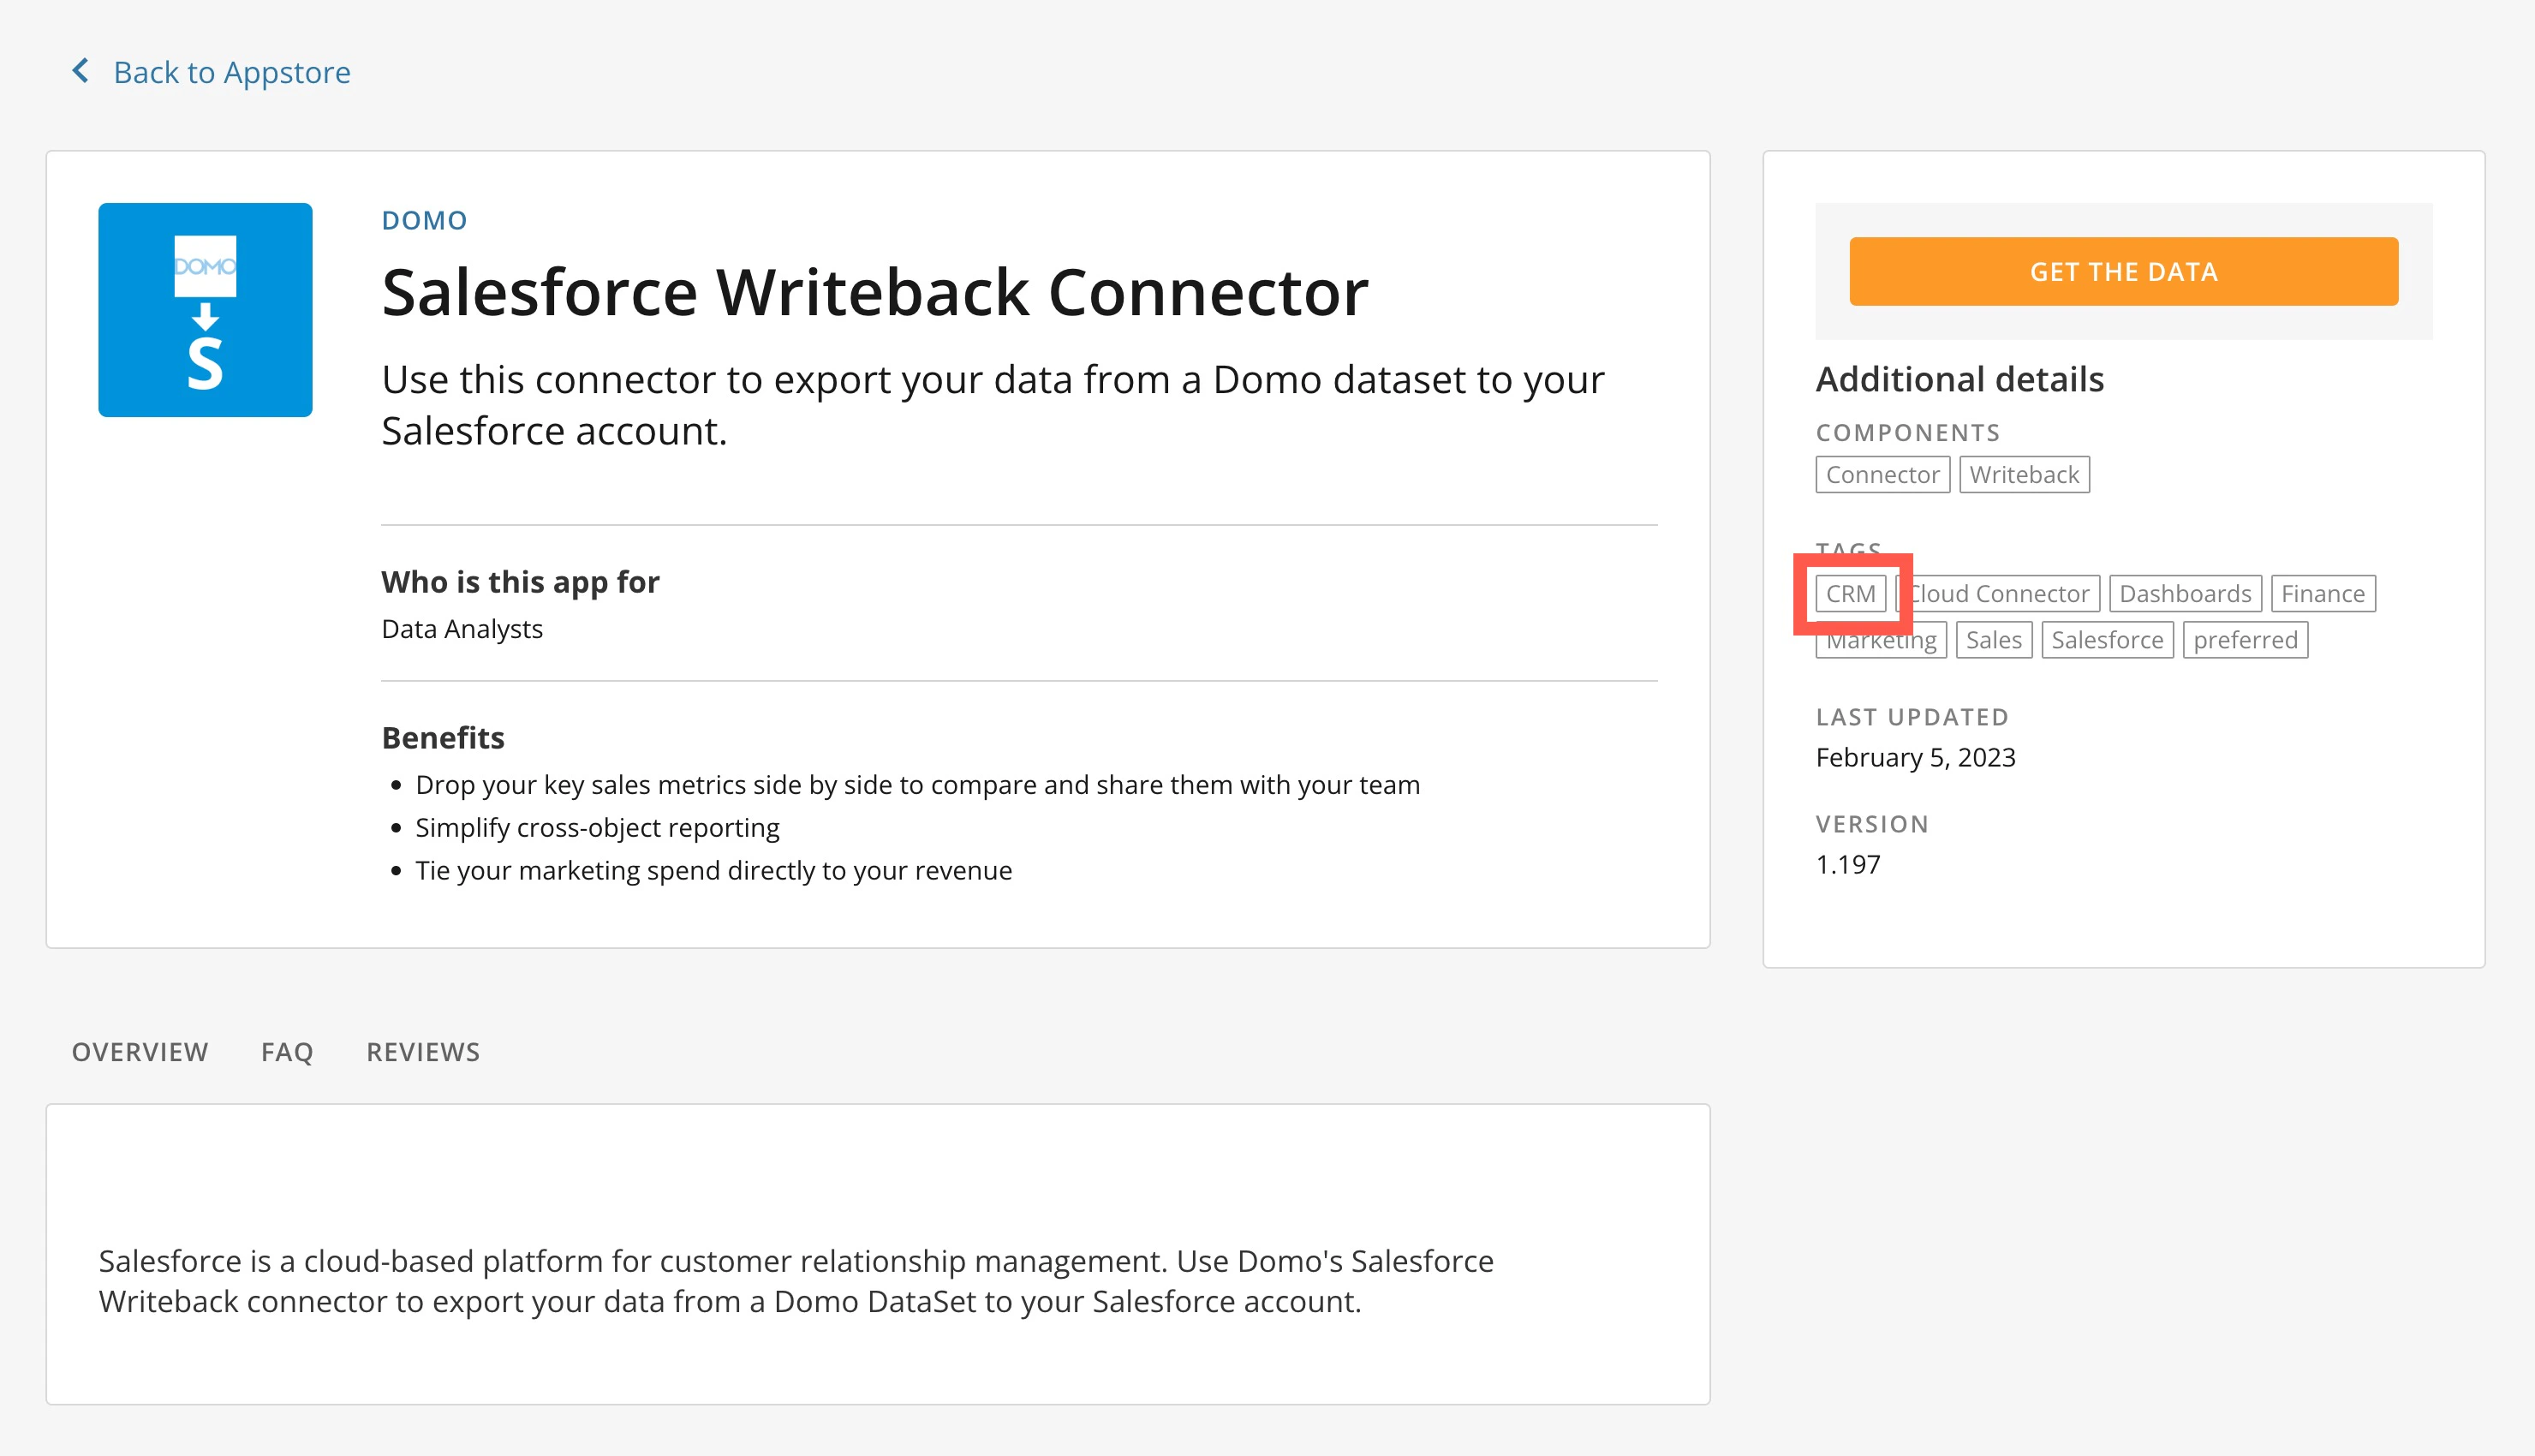The width and height of the screenshot is (2535, 1456).
Task: Click the VERSION label
Action: [x=1871, y=824]
